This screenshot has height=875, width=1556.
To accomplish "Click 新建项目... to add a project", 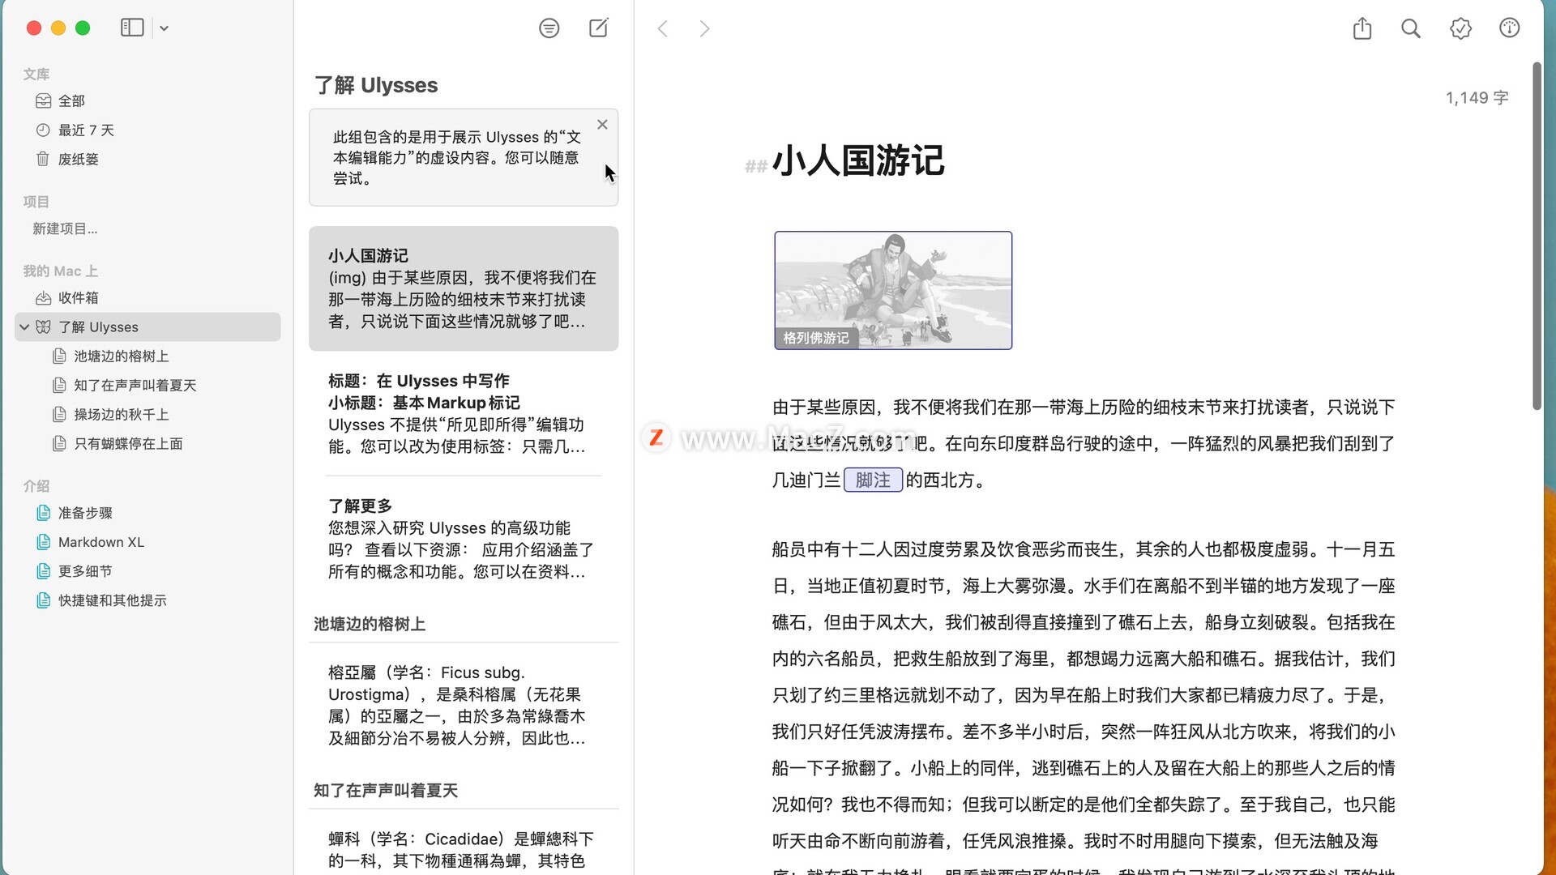I will point(65,229).
